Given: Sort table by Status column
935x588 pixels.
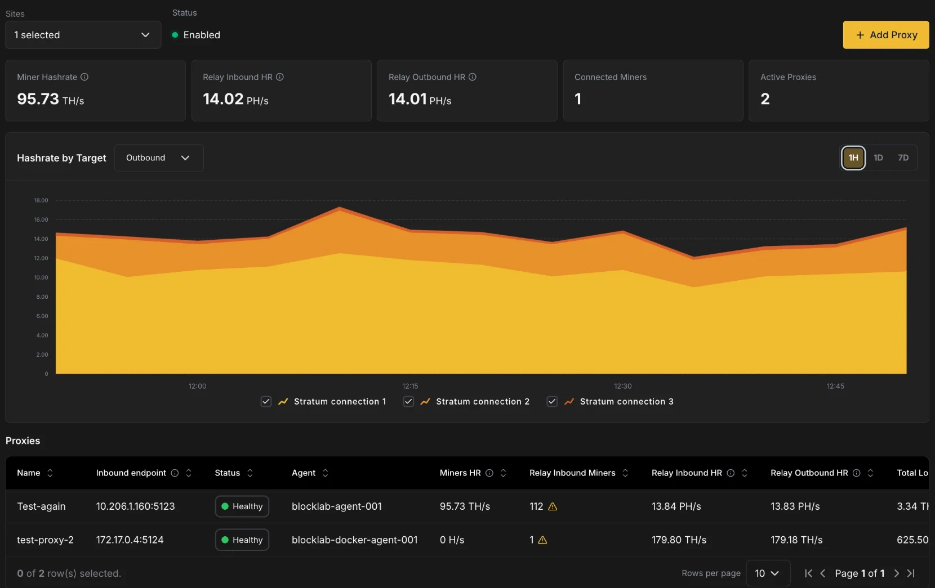Looking at the screenshot, I should click(250, 473).
